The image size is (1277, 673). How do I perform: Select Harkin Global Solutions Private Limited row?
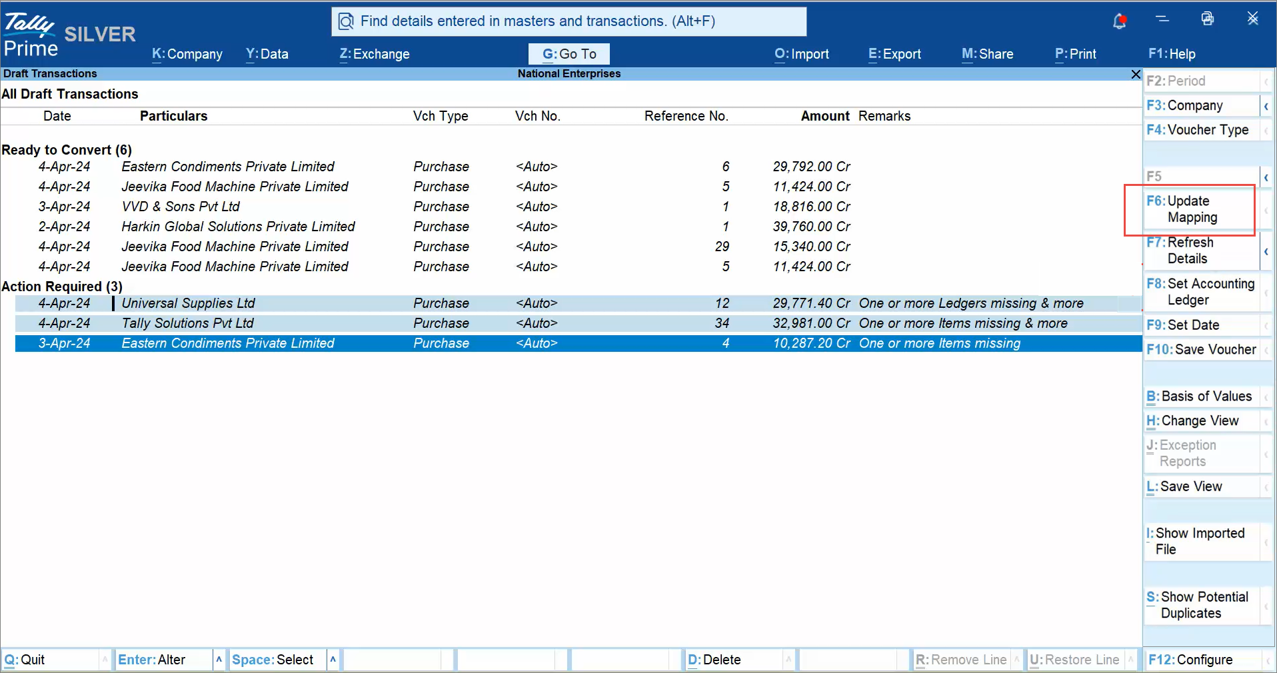[579, 227]
